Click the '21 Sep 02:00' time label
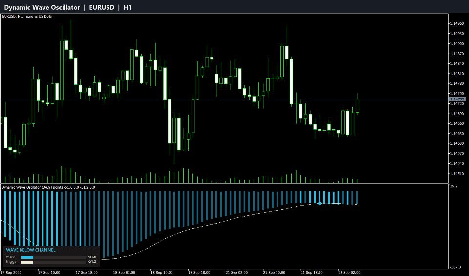 click(x=236, y=273)
